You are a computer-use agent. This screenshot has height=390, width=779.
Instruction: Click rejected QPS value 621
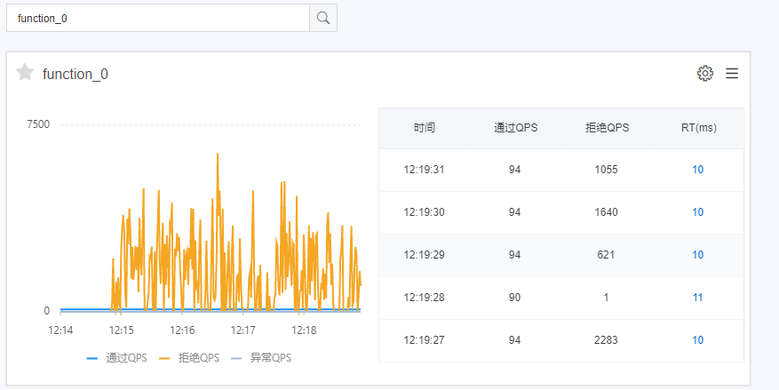pyautogui.click(x=606, y=255)
